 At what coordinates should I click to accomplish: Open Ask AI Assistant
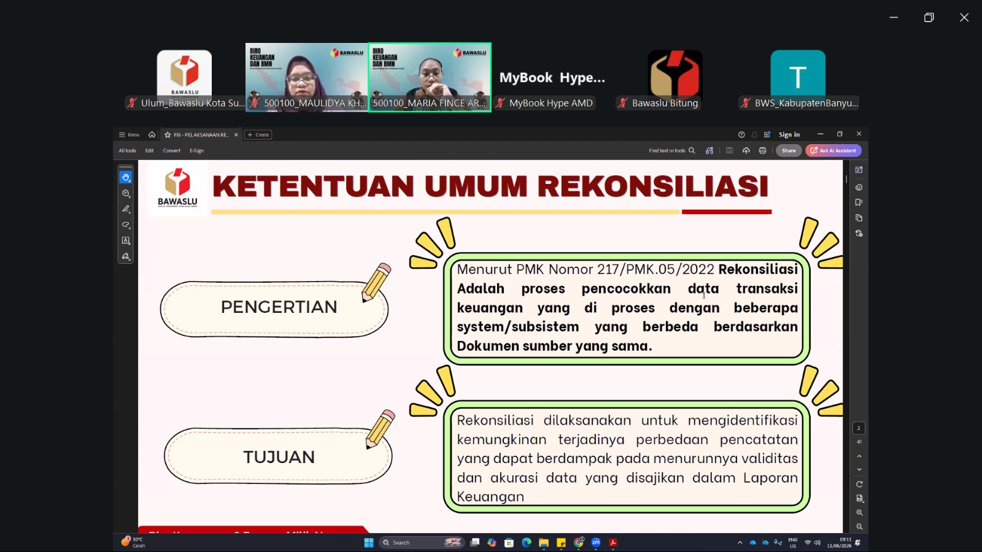click(x=833, y=150)
